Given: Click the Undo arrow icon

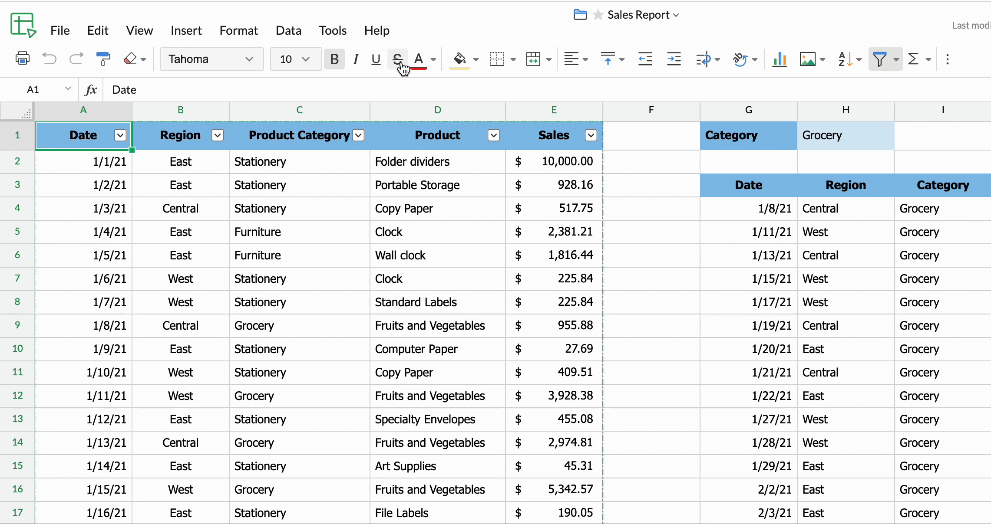Looking at the screenshot, I should (49, 59).
